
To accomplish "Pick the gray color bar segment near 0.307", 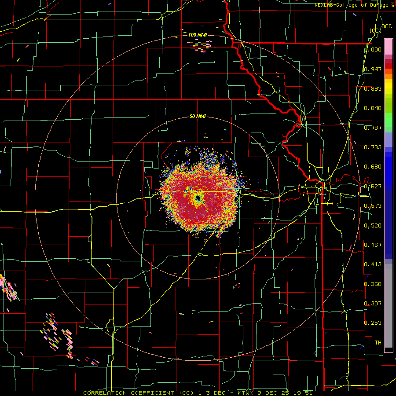I will tap(389, 306).
